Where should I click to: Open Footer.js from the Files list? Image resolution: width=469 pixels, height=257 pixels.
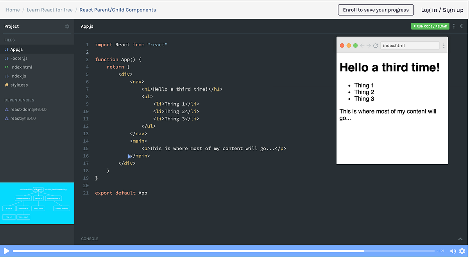pyautogui.click(x=18, y=58)
